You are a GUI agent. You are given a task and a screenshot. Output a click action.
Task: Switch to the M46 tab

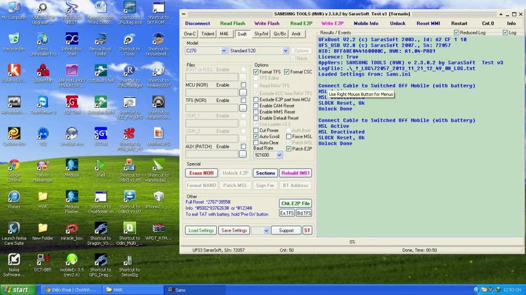224,34
